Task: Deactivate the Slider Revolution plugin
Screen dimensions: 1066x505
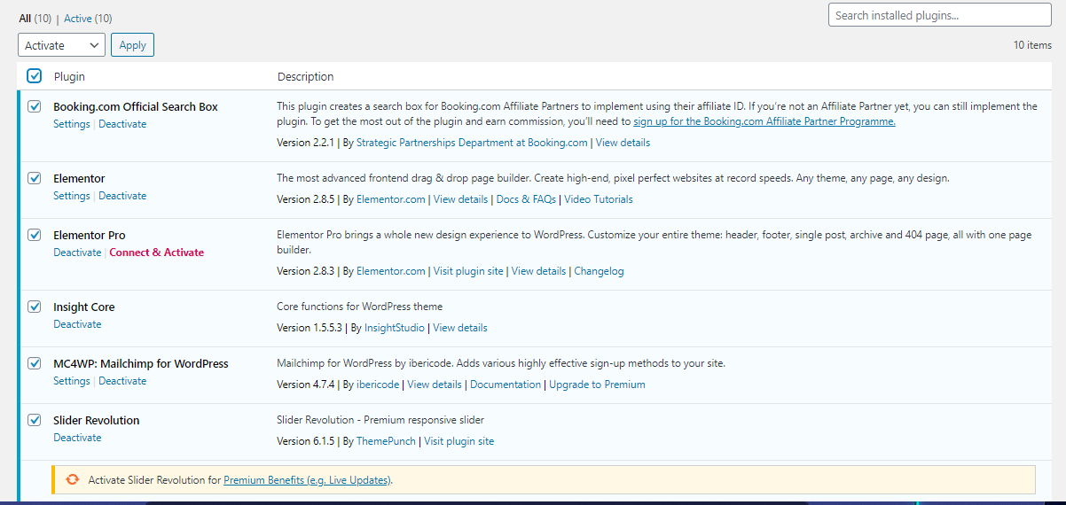Action: pyautogui.click(x=77, y=438)
